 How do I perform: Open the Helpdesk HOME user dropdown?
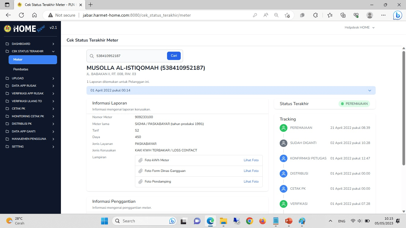coord(360,27)
